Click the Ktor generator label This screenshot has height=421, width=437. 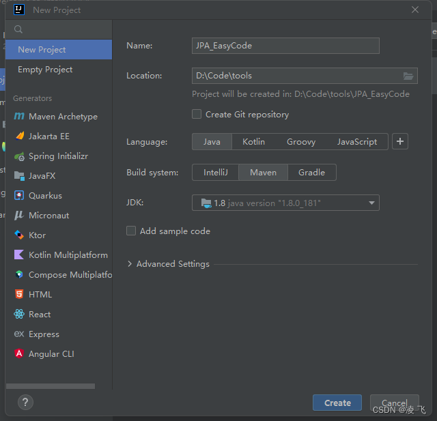(x=37, y=235)
